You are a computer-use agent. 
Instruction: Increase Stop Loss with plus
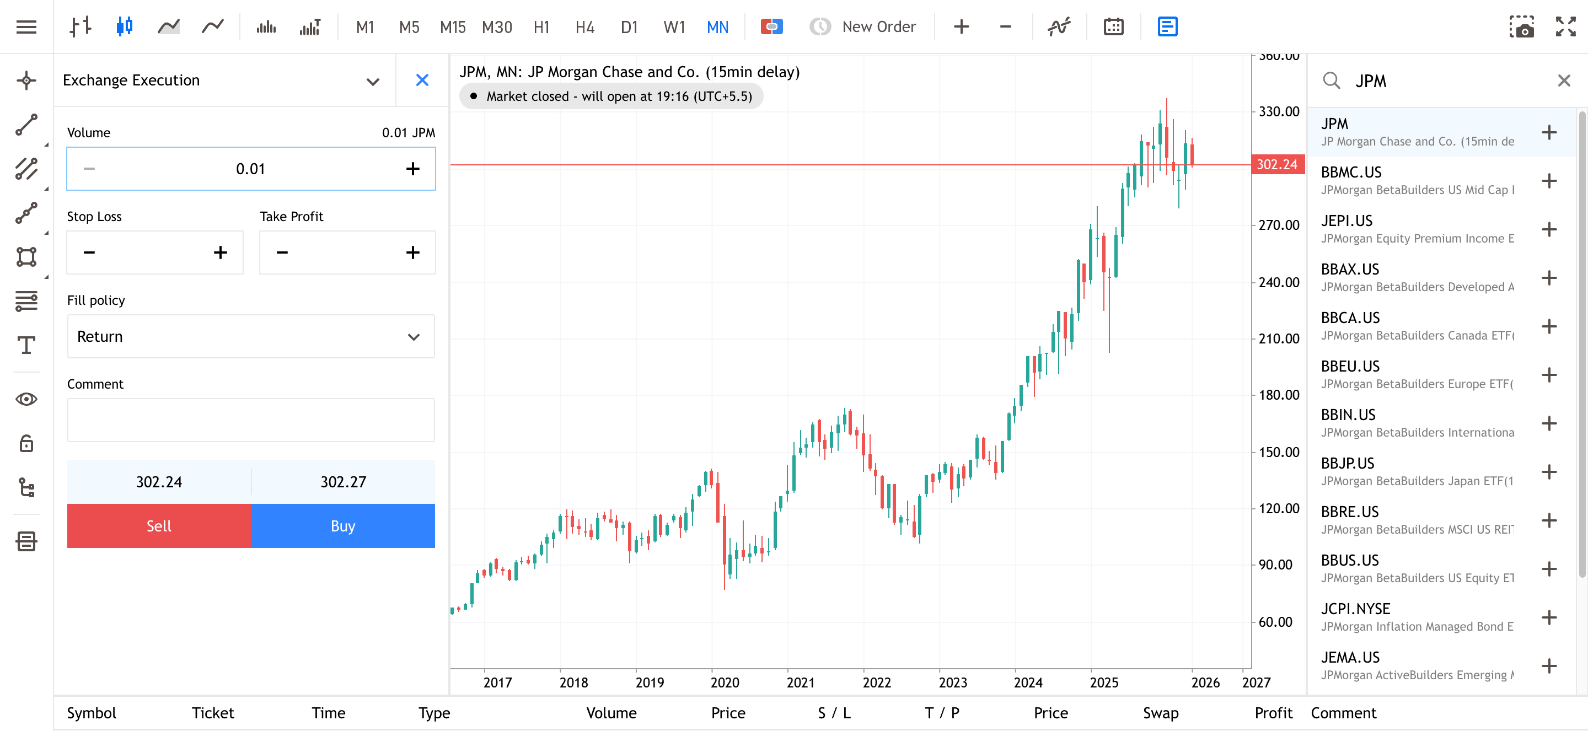pyautogui.click(x=220, y=252)
